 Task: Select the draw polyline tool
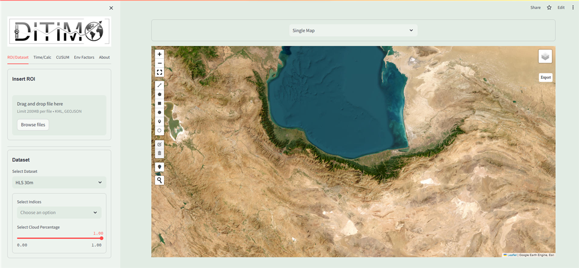159,85
